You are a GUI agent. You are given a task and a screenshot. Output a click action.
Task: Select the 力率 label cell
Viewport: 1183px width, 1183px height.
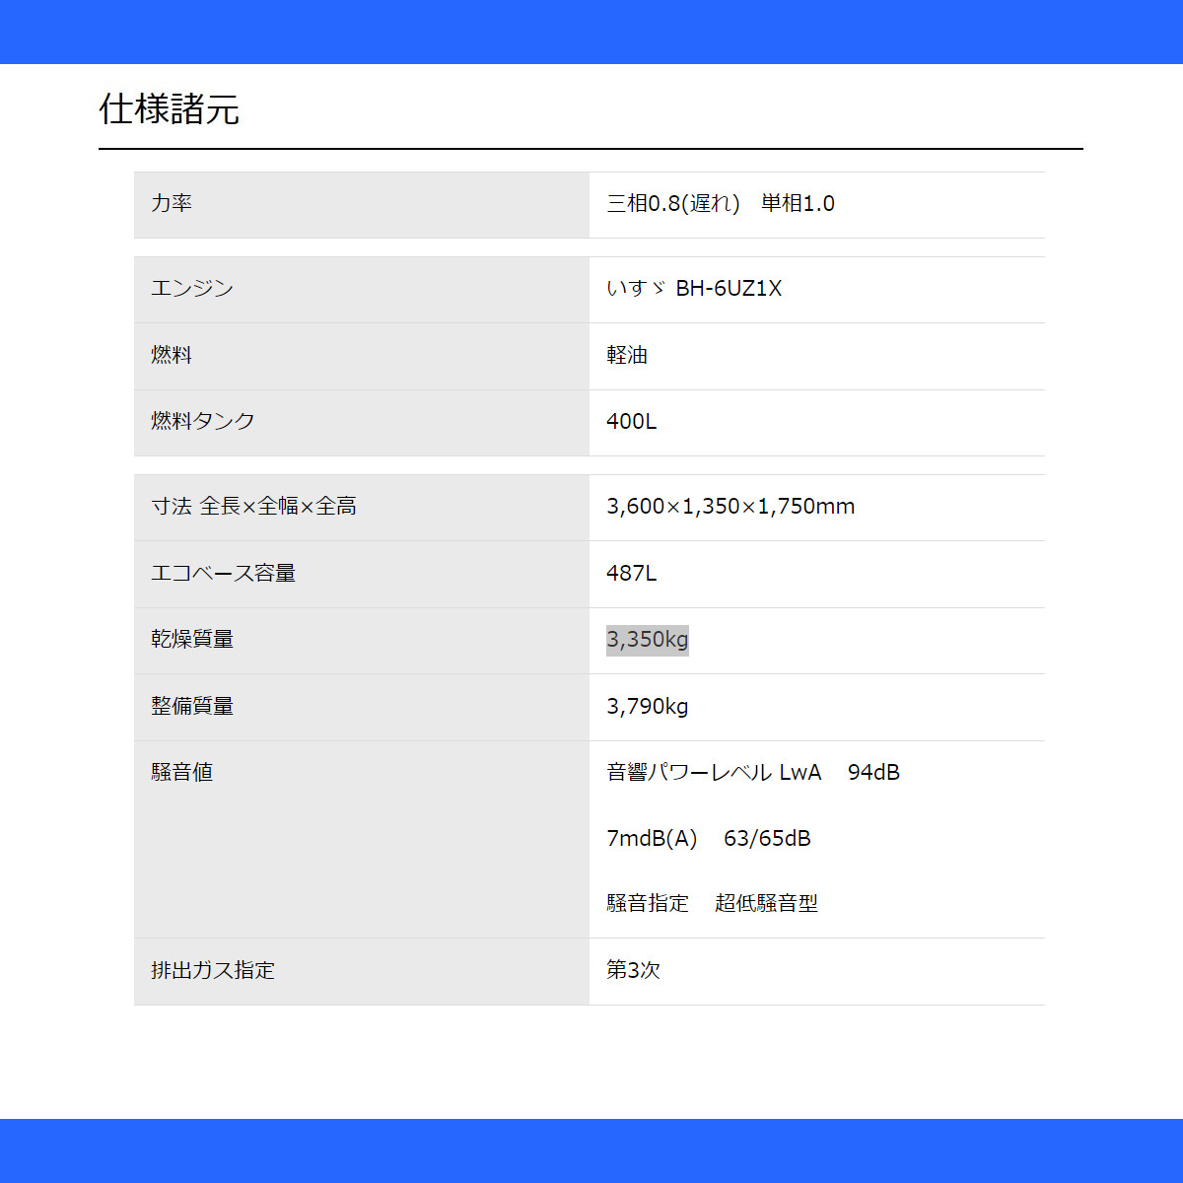pyautogui.click(x=362, y=205)
